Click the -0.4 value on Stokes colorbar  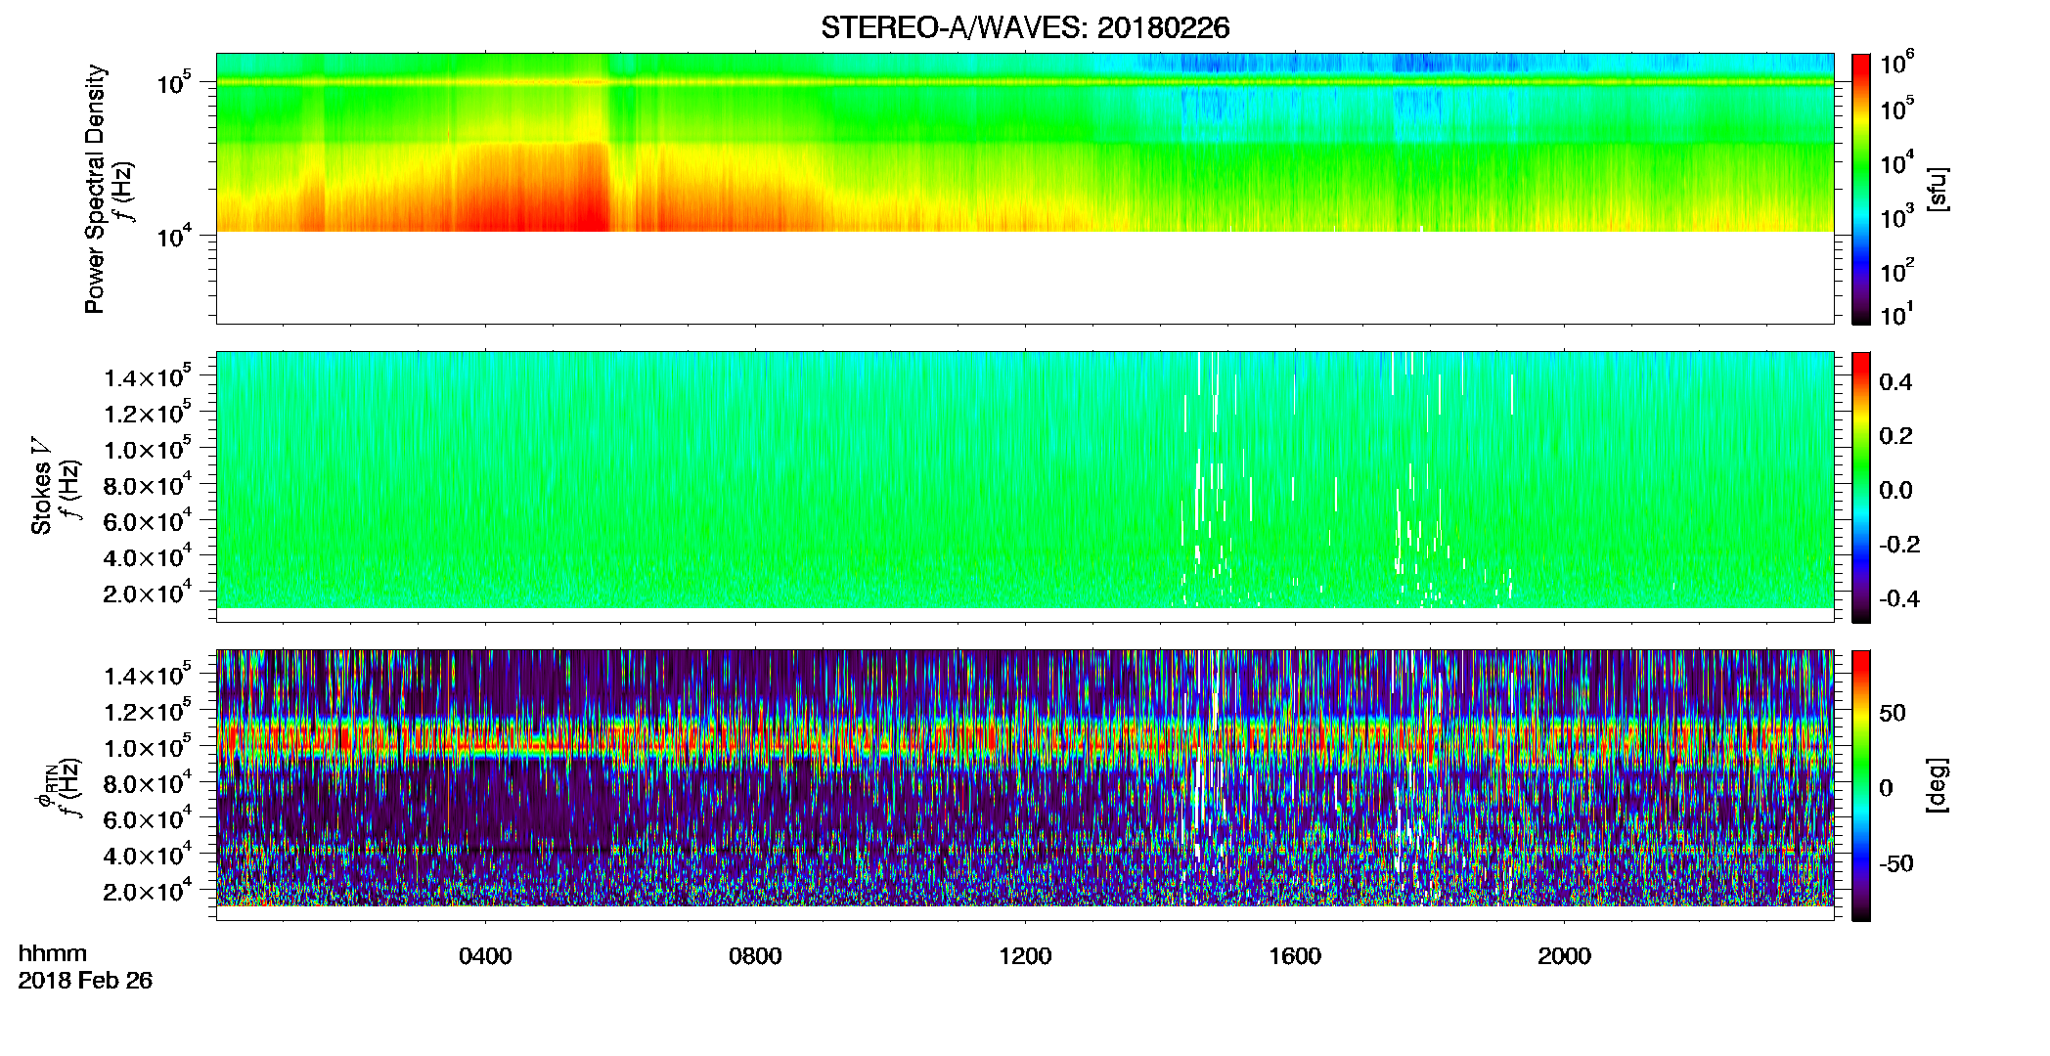1899,598
